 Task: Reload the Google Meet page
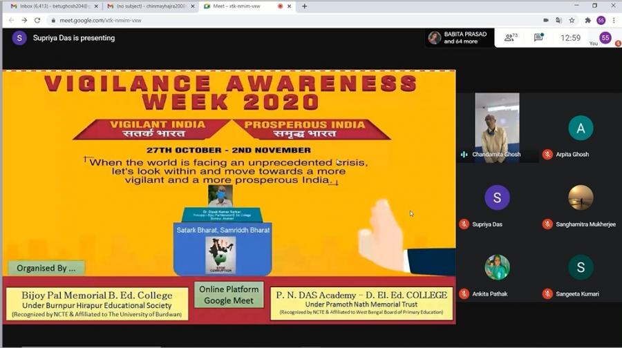pyautogui.click(x=37, y=21)
